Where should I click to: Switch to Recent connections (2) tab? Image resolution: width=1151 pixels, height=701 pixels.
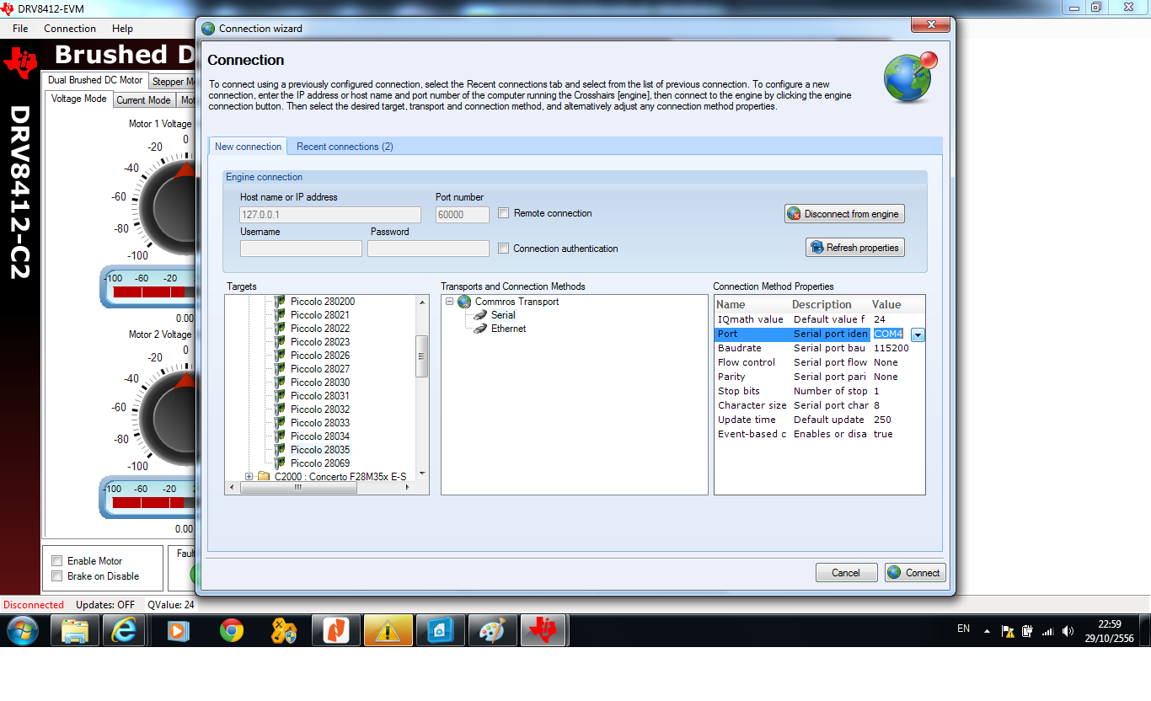click(x=345, y=147)
